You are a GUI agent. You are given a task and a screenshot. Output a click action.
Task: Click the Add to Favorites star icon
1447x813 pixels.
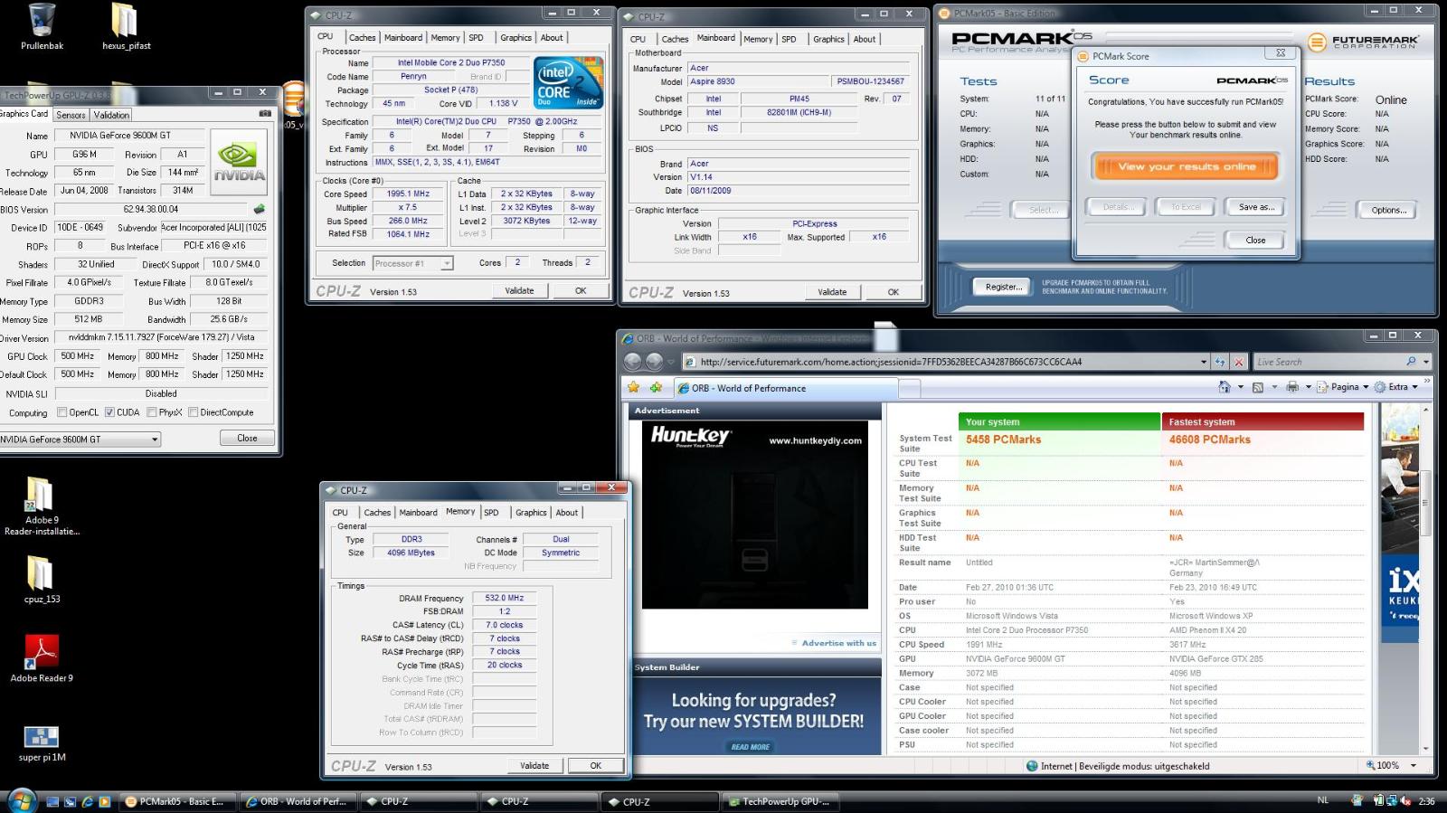pos(656,387)
